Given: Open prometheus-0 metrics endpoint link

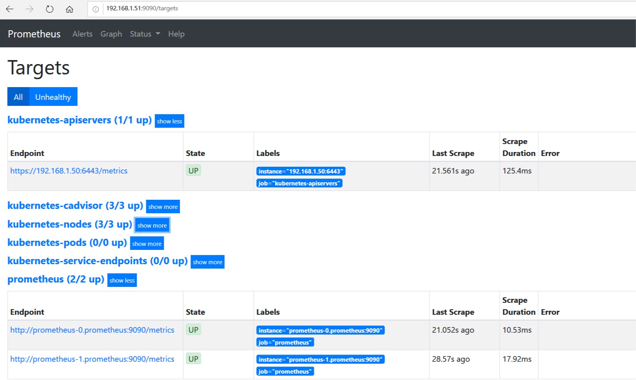Looking at the screenshot, I should click(92, 330).
